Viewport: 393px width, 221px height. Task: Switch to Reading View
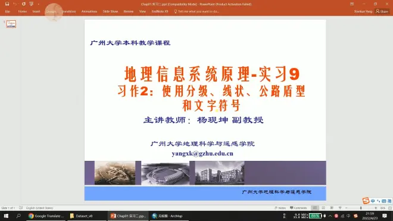tap(332, 208)
